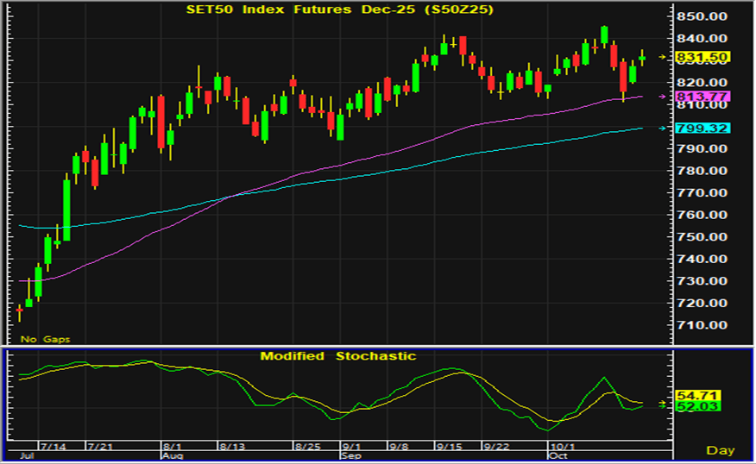Click the 8/13 date on the time axis
The height and width of the screenshot is (464, 756).
[232, 446]
